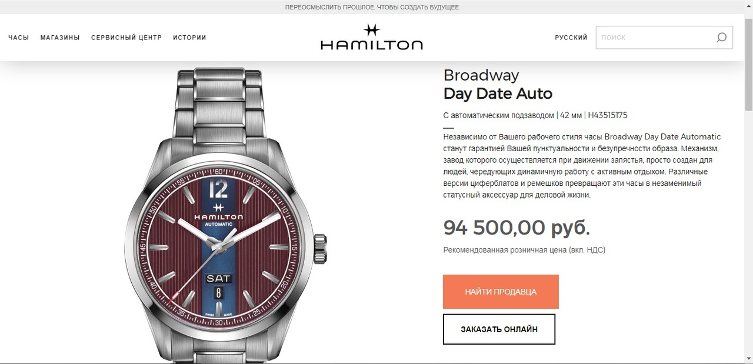The image size is (753, 364).
Task: Focus the ПОИСК search field
Action: click(x=654, y=38)
